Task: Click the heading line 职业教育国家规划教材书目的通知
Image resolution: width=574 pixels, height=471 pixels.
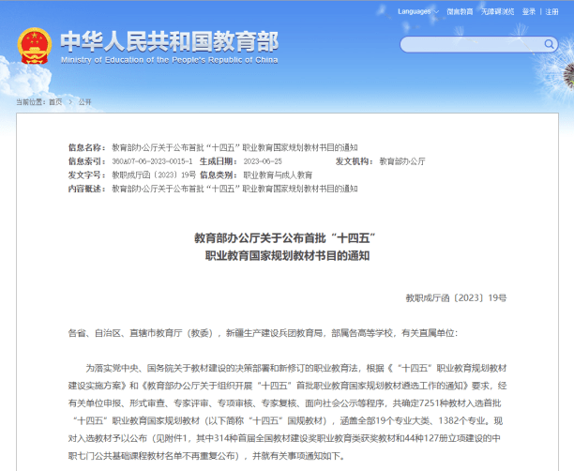Action: 287,255
